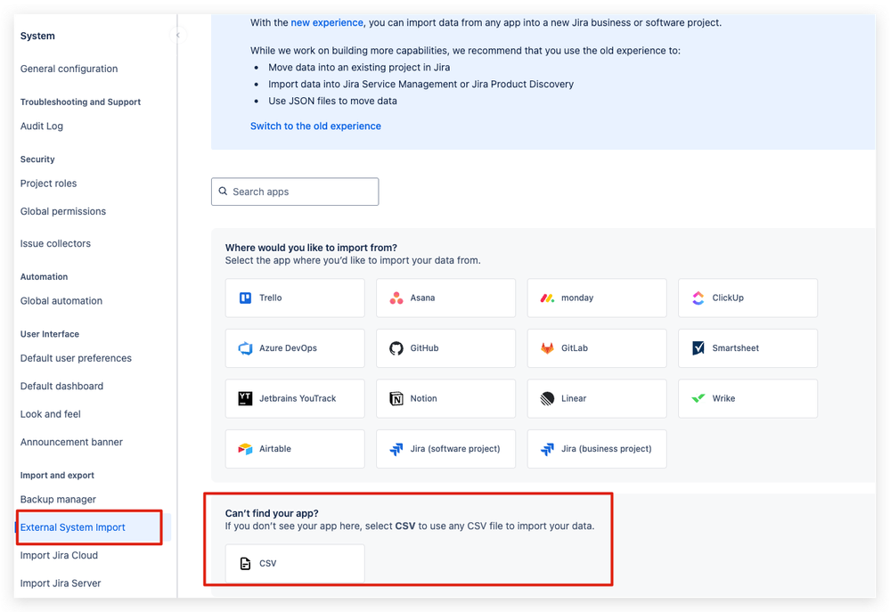Select ClickUp card label as import source
The height and width of the screenshot is (612, 890).
728,298
